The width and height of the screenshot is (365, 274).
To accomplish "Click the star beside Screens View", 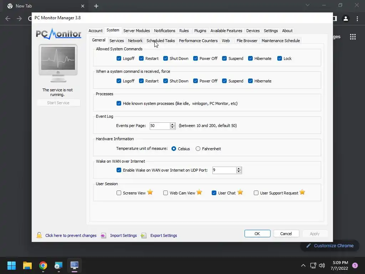I will click(150, 192).
